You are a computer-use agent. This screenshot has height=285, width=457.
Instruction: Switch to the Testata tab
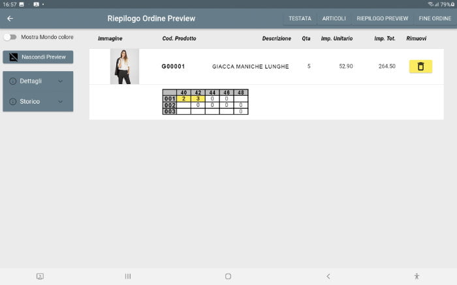point(300,18)
